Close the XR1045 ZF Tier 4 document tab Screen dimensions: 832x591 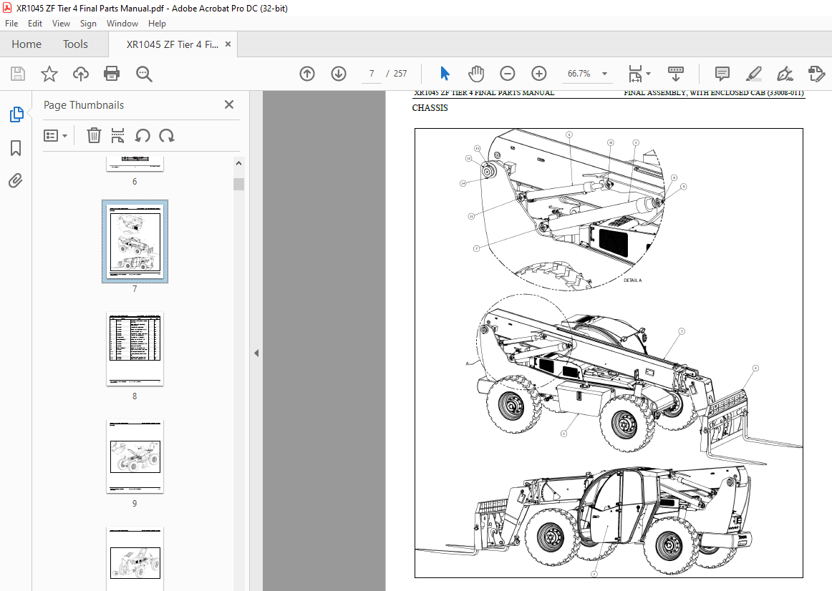pos(228,44)
